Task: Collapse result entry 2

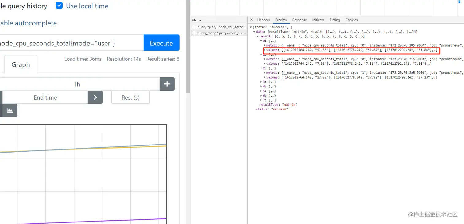Action: (261, 68)
